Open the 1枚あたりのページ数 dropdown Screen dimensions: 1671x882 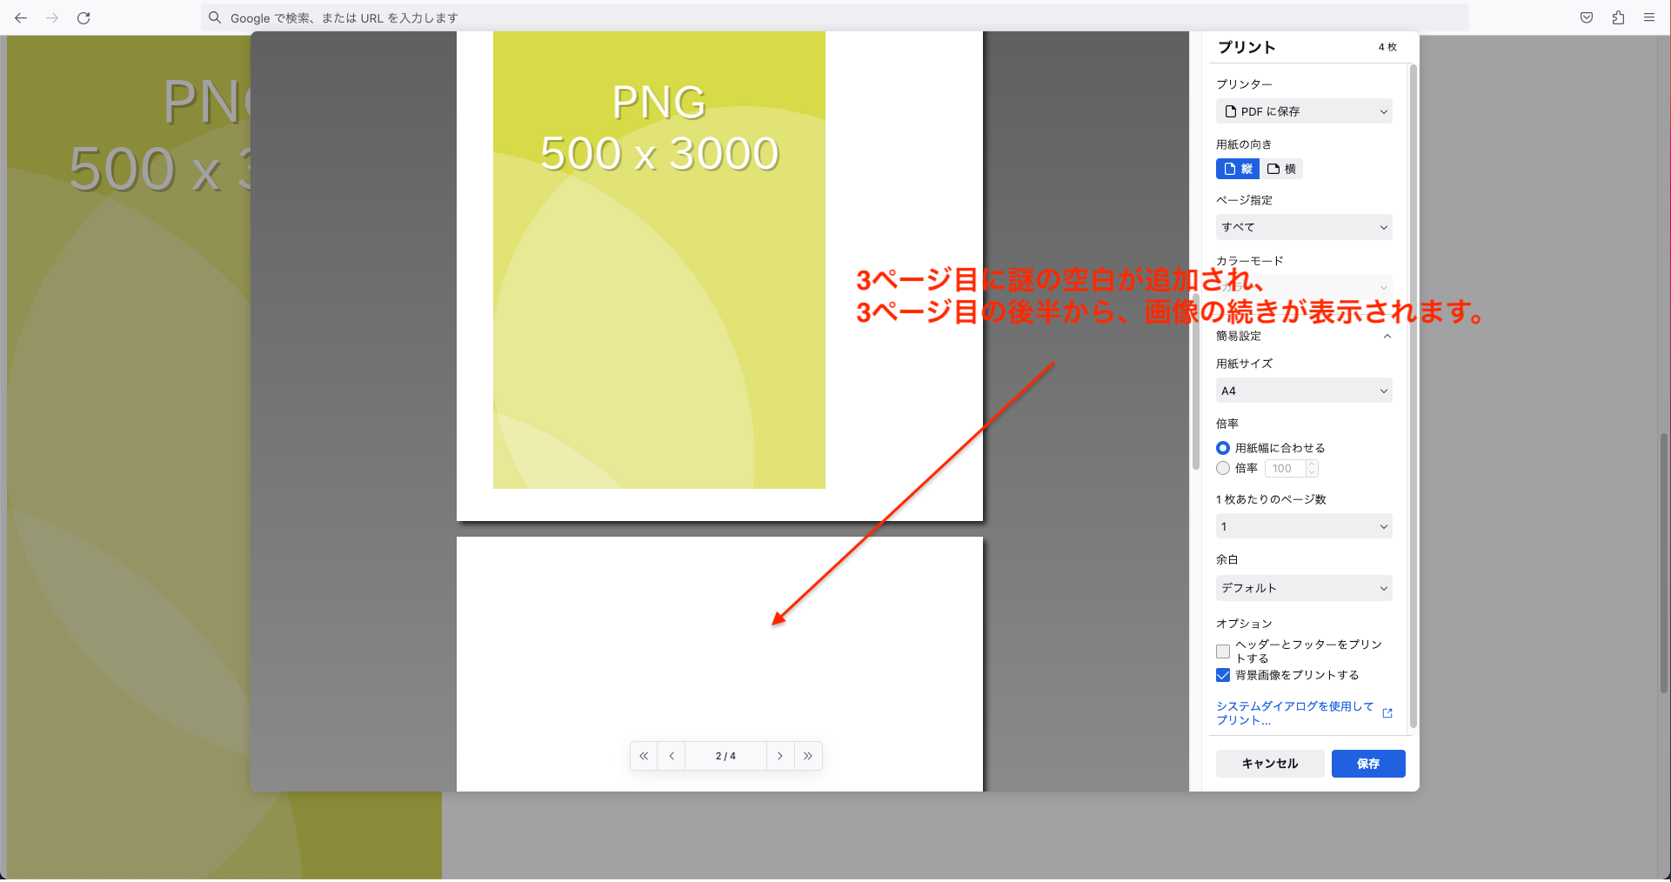click(x=1304, y=526)
